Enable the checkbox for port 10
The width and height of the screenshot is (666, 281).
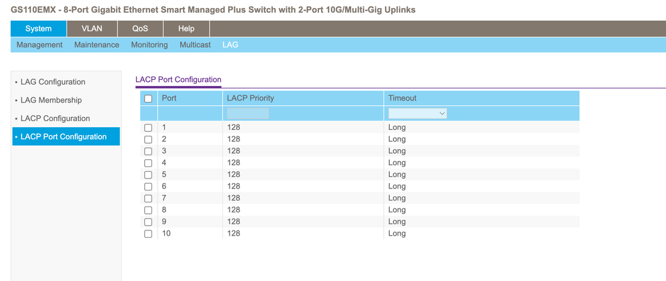point(148,234)
